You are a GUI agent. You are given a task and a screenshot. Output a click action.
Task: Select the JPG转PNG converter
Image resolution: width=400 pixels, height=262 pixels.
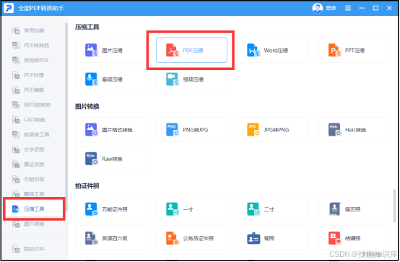pyautogui.click(x=273, y=130)
